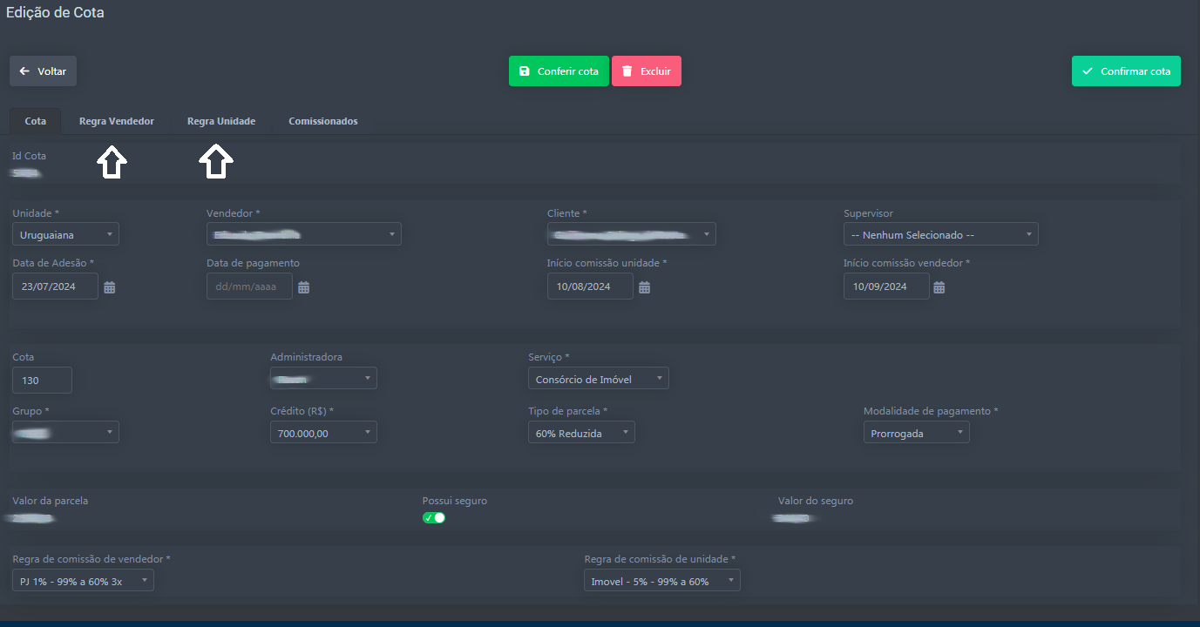
Task: Switch to the Regra Unidade tab
Action: [221, 121]
